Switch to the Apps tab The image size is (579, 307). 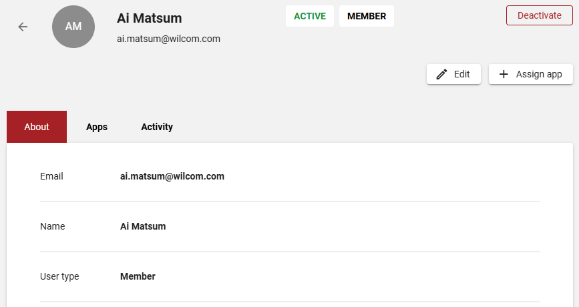97,127
